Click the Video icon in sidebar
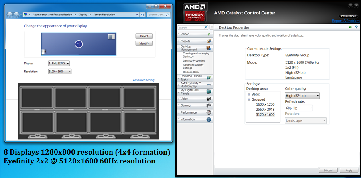Viewport: 362px width, 178px height. (209, 99)
